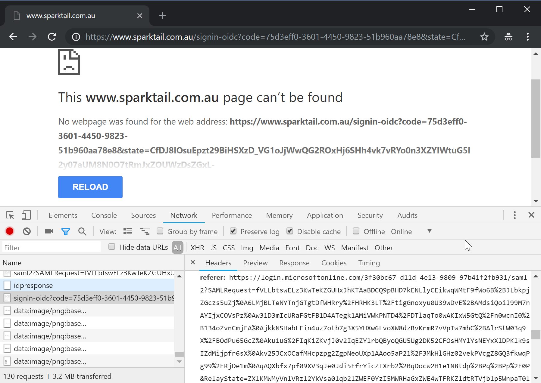The image size is (541, 383).
Task: Open the DevTools customization menu
Action: pos(514,215)
